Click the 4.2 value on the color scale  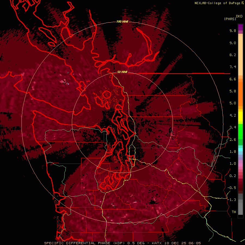click(233, 115)
